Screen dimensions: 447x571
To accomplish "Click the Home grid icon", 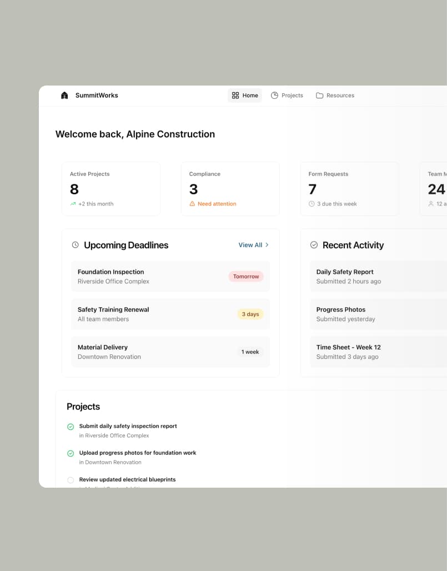I will tap(235, 96).
